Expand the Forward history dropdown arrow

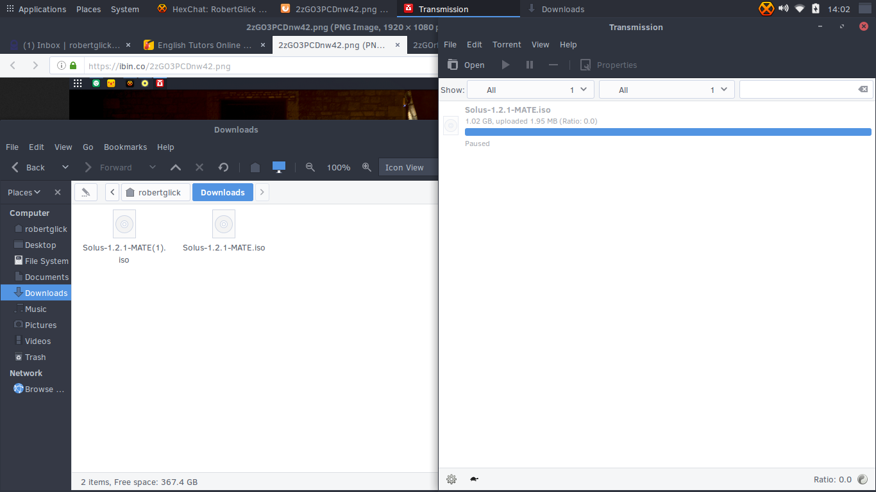point(152,167)
